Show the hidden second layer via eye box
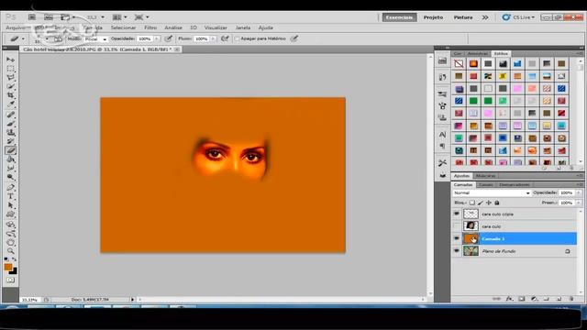This screenshot has width=587, height=330. pos(457,226)
